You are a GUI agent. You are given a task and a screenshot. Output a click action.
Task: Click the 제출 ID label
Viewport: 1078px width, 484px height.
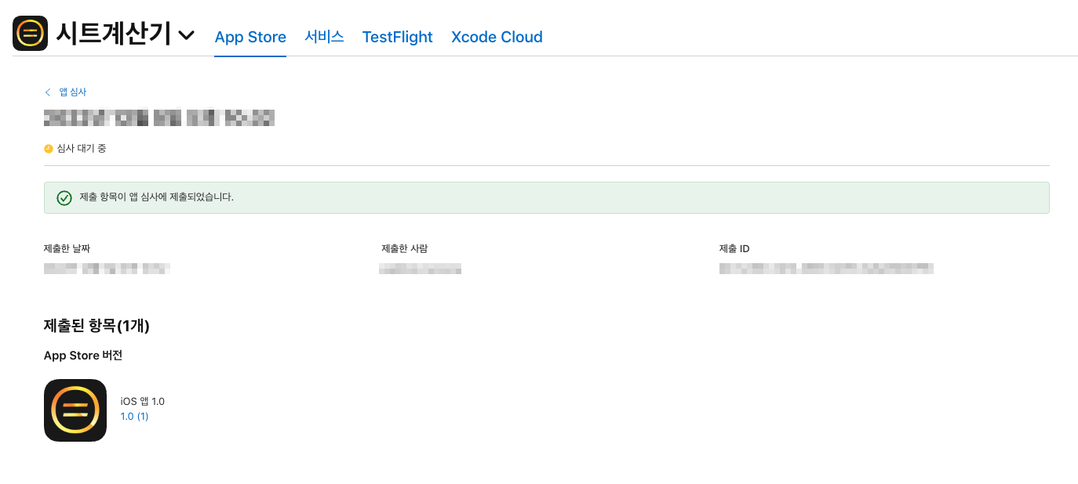pos(734,249)
